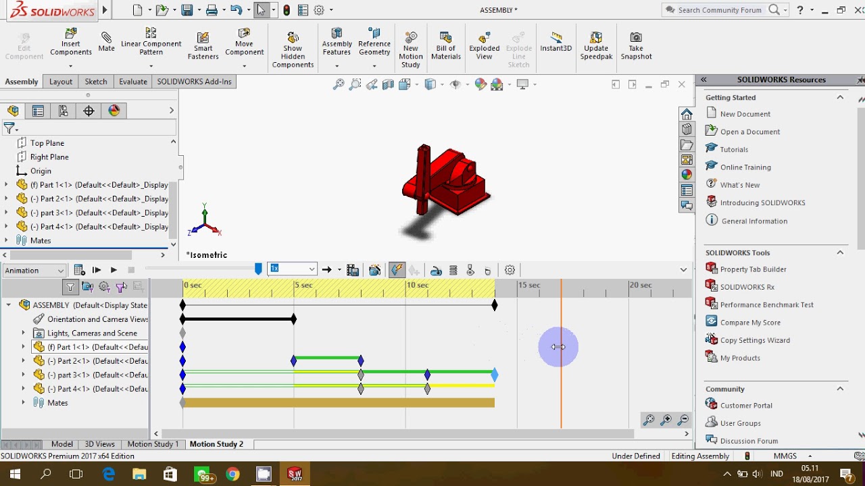Add a Spring element

pos(453,270)
